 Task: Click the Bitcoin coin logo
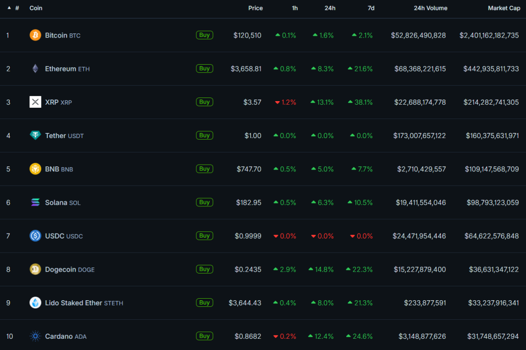(35, 35)
